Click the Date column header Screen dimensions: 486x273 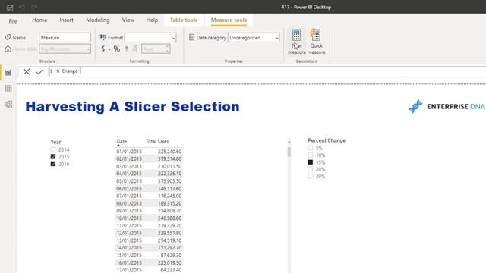(x=121, y=142)
